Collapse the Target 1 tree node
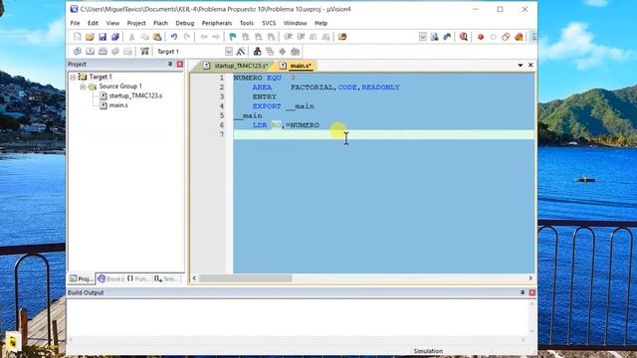The image size is (637, 358). tap(73, 77)
